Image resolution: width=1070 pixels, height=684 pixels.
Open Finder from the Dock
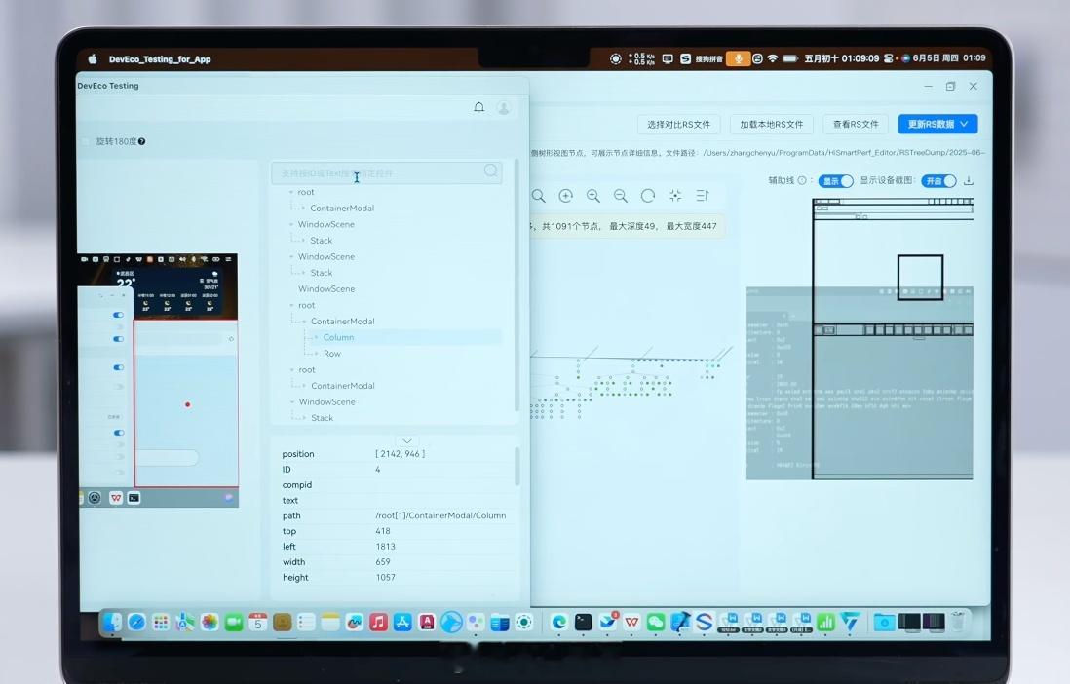113,622
